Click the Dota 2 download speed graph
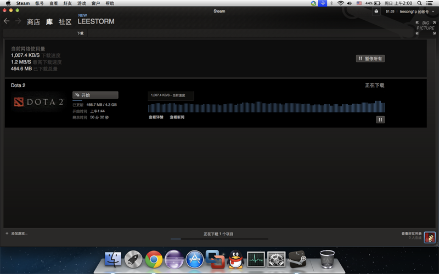The width and height of the screenshot is (439, 274). point(266,106)
